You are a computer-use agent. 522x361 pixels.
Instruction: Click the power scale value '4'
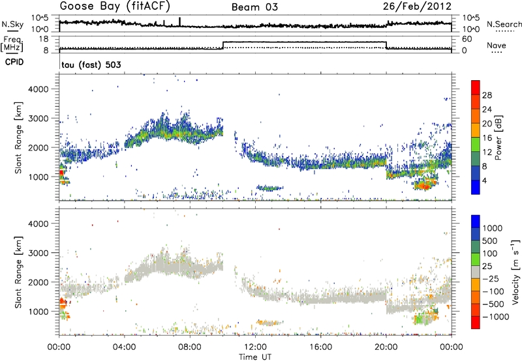[x=484, y=180]
